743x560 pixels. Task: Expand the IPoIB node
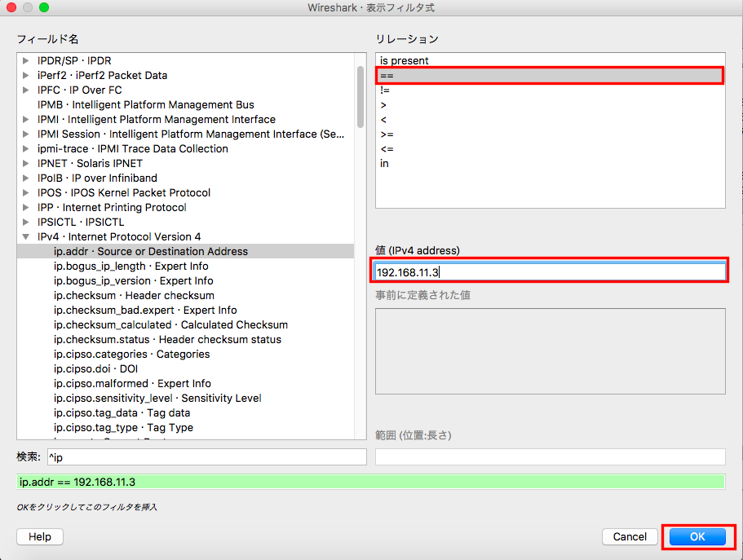pyautogui.click(x=25, y=179)
